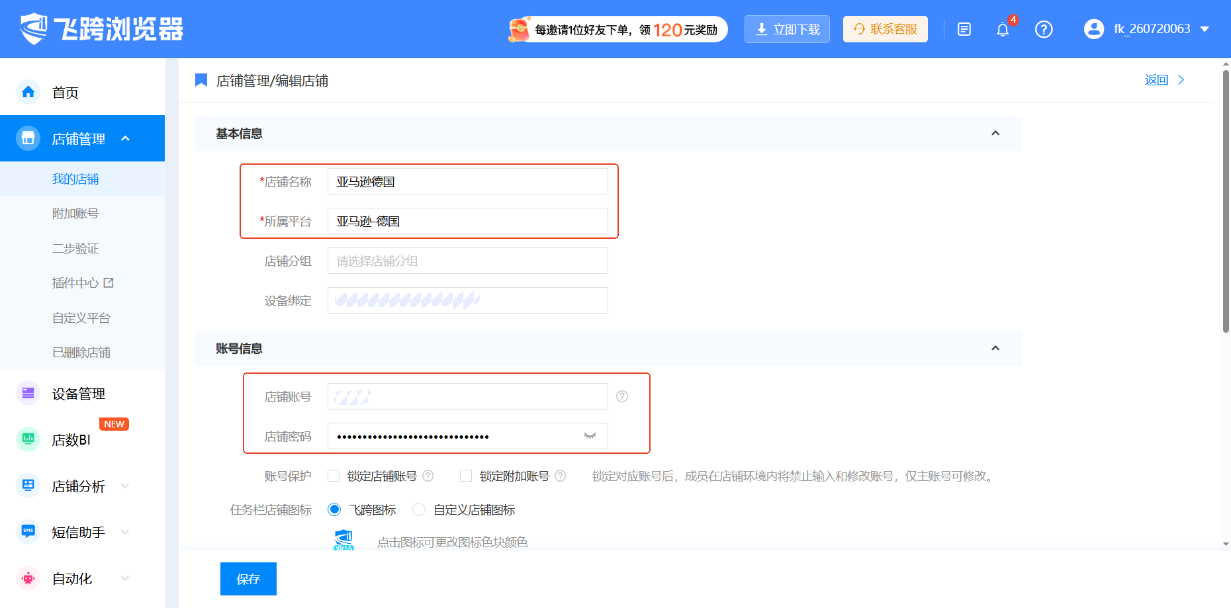Open the 首页 home icon
This screenshot has width=1231, height=608.
coord(28,92)
